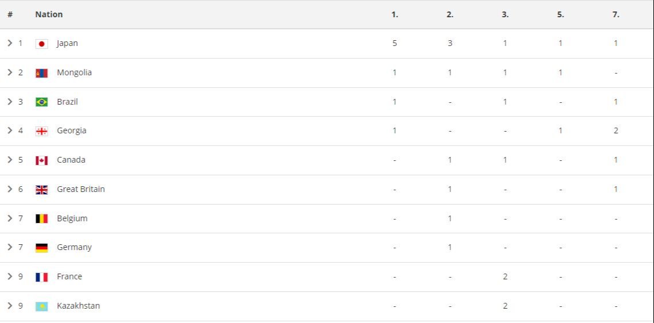Click the Nation column header
The width and height of the screenshot is (654, 323).
coord(49,14)
